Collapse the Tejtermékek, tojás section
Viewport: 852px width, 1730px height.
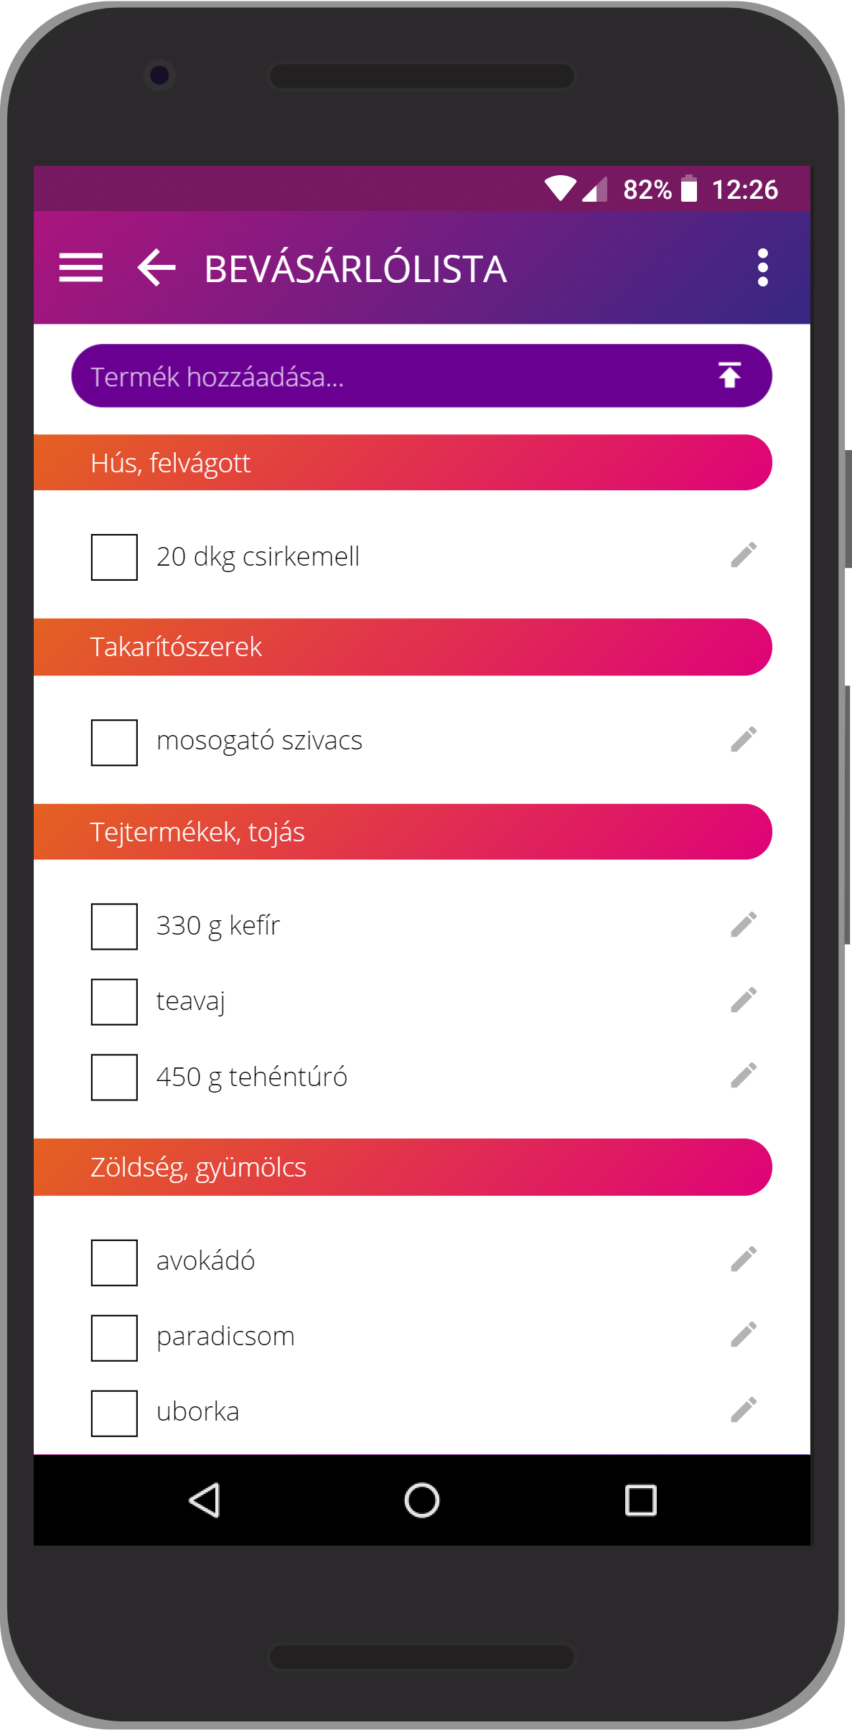point(402,832)
